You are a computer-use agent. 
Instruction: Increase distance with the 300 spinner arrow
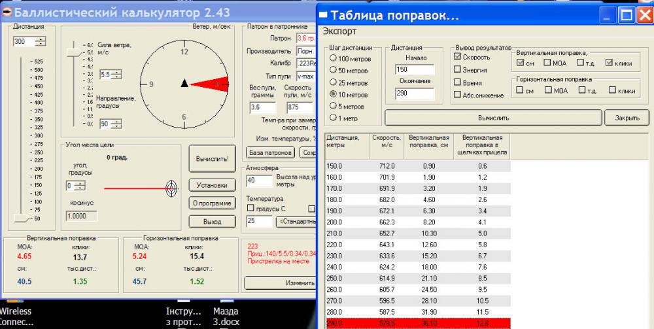[41, 39]
